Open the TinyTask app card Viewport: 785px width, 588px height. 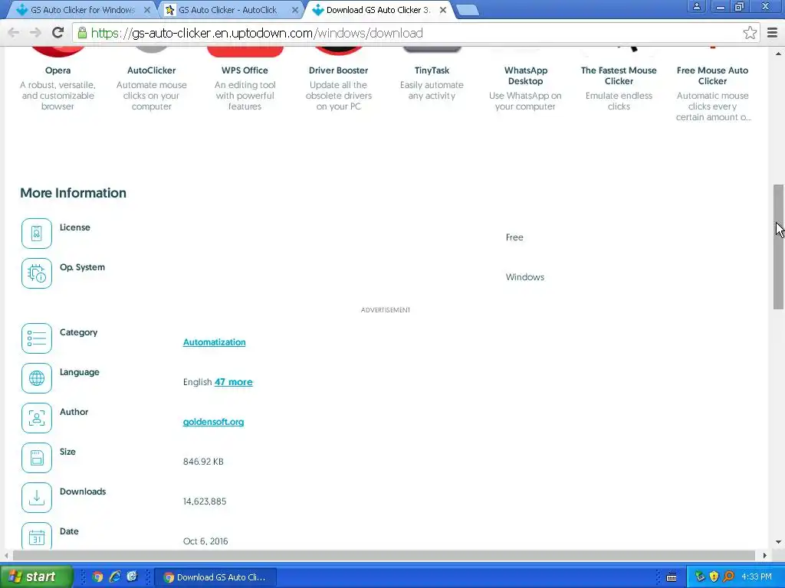tap(432, 75)
